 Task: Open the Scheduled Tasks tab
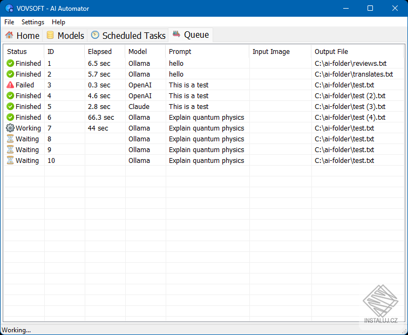point(128,36)
